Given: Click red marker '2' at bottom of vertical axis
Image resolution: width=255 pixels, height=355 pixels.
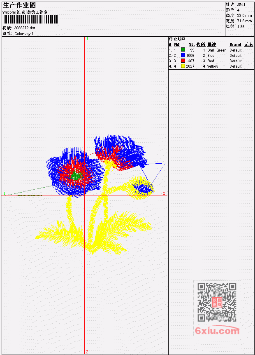Looking at the screenshot, I should pos(87,352).
